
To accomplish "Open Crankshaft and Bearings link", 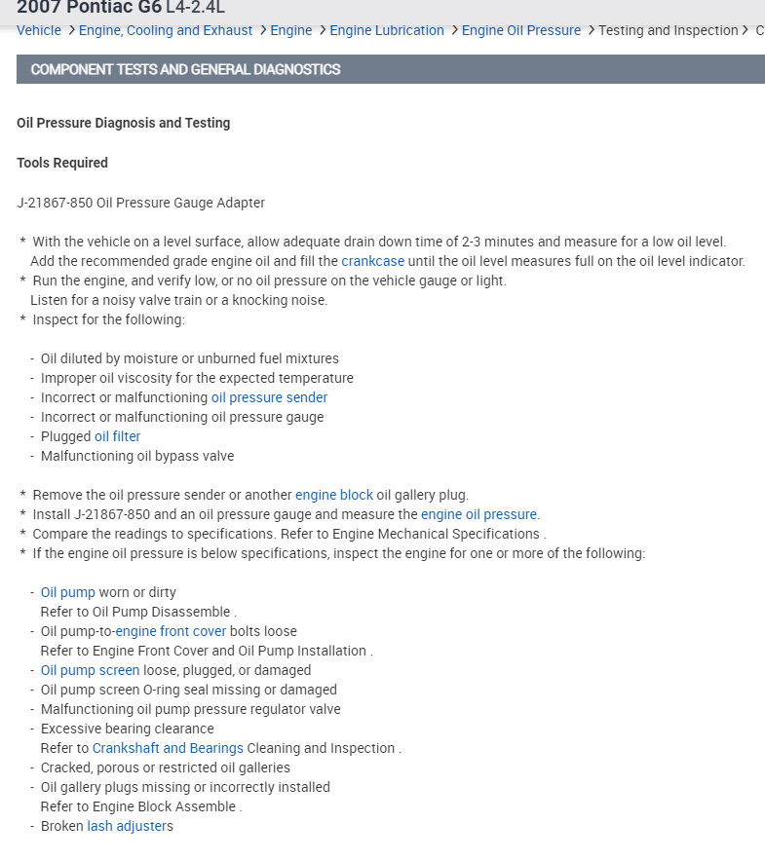I will (168, 748).
